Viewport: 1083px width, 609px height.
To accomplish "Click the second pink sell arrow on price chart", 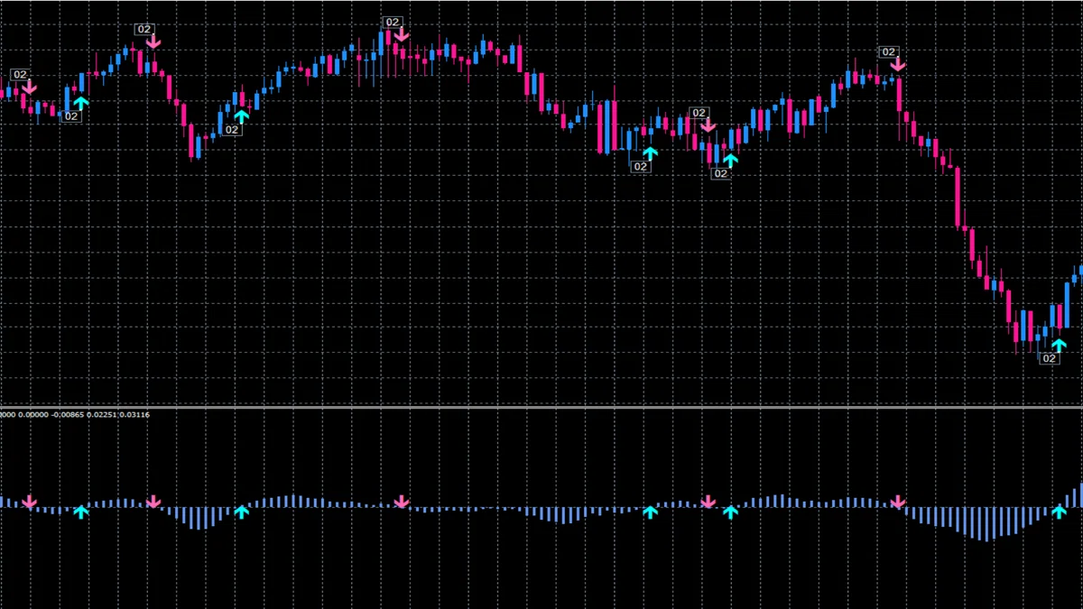I will 153,41.
